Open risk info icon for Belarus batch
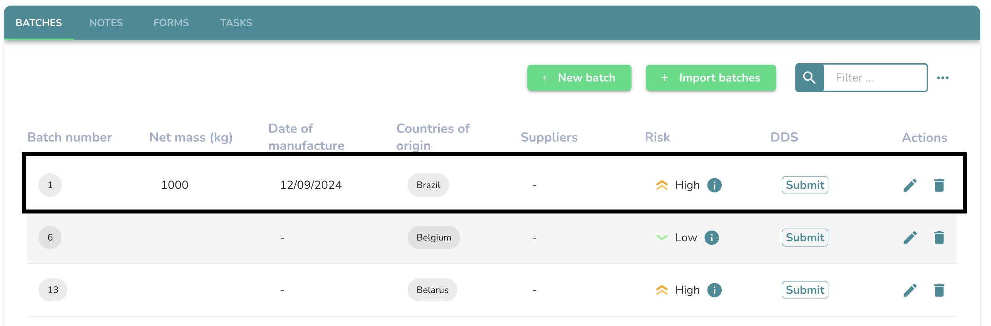Screen dimensions: 991x326 click(x=714, y=290)
